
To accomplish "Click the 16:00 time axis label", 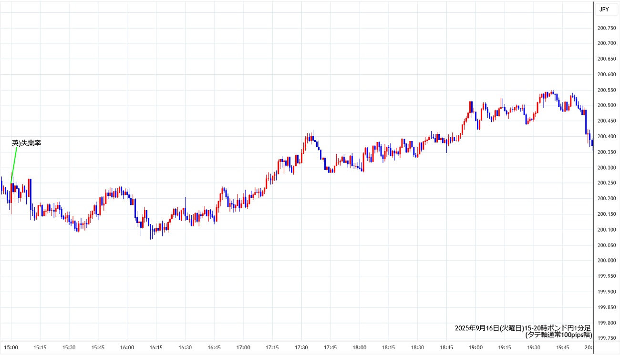I will tap(127, 347).
